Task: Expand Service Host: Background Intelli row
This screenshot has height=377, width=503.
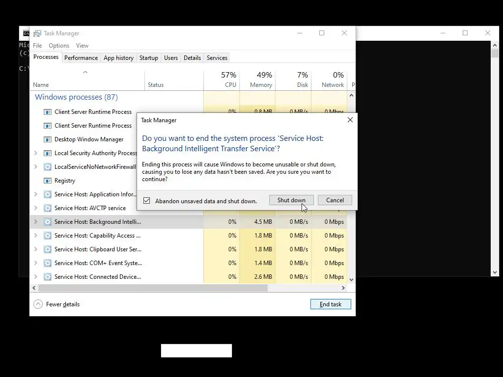Action: 35,222
